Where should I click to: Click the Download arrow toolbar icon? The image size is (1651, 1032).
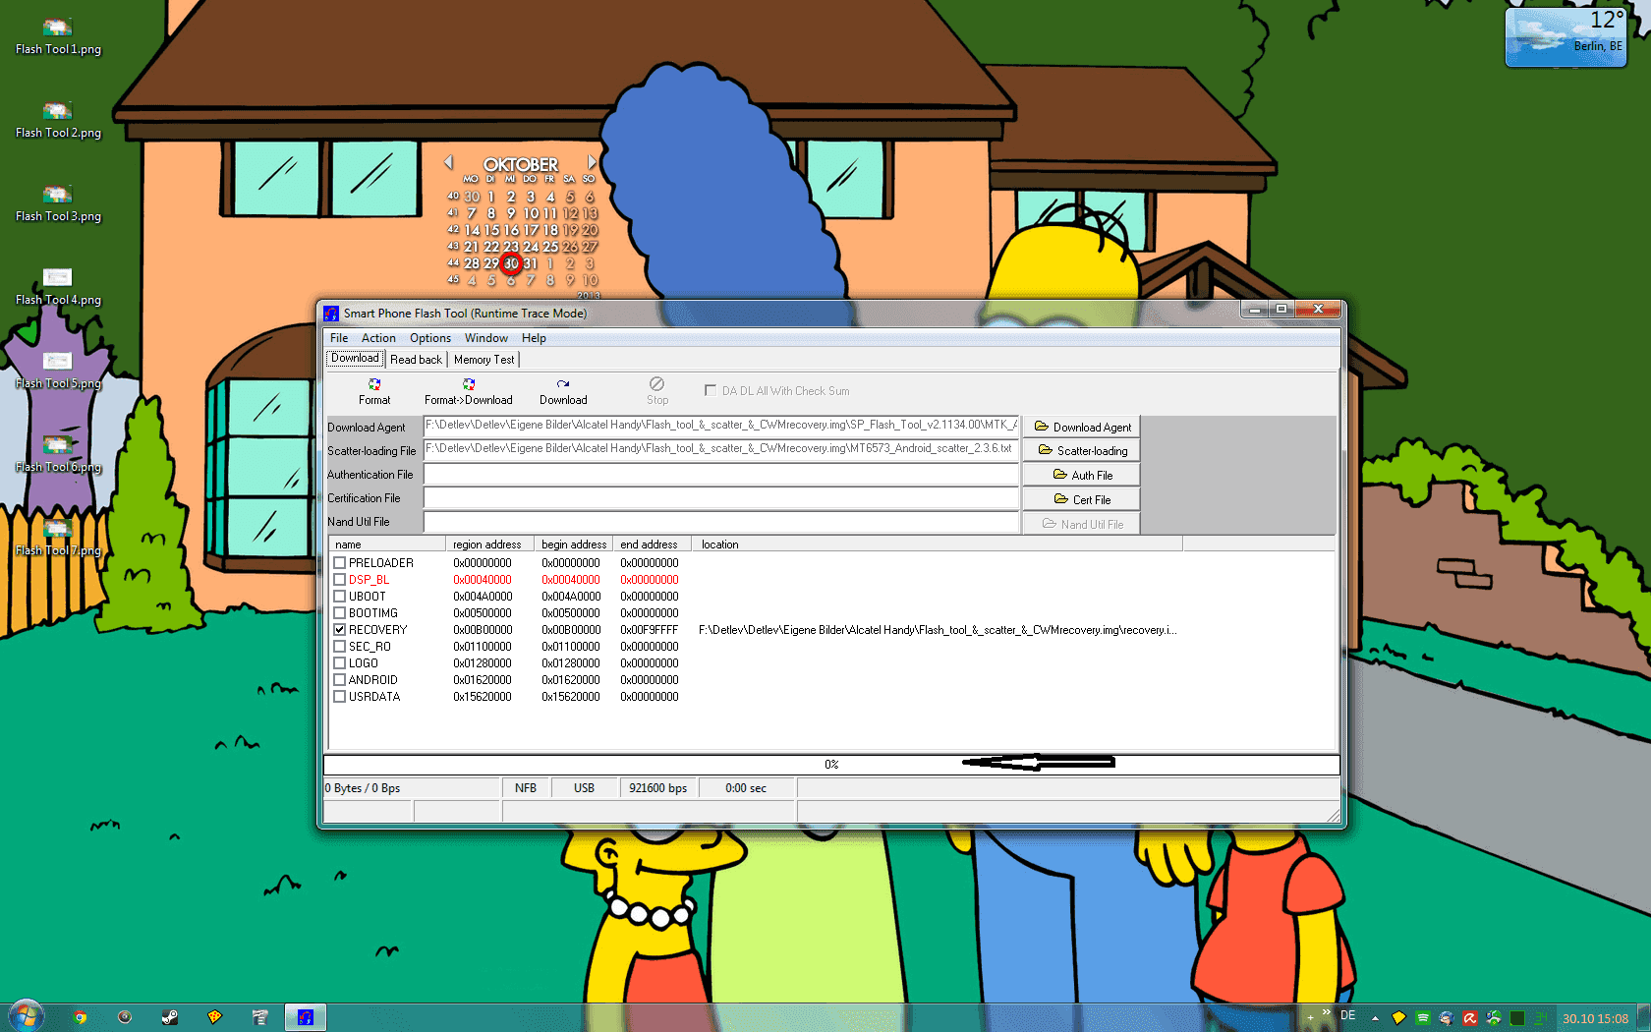563,384
